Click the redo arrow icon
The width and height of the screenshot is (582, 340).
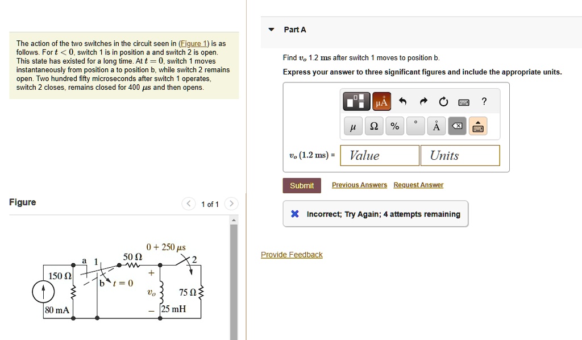422,101
